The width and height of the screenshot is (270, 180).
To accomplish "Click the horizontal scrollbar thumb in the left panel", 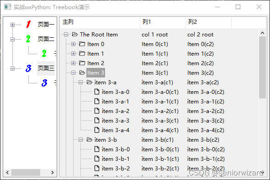I will pos(26,172).
